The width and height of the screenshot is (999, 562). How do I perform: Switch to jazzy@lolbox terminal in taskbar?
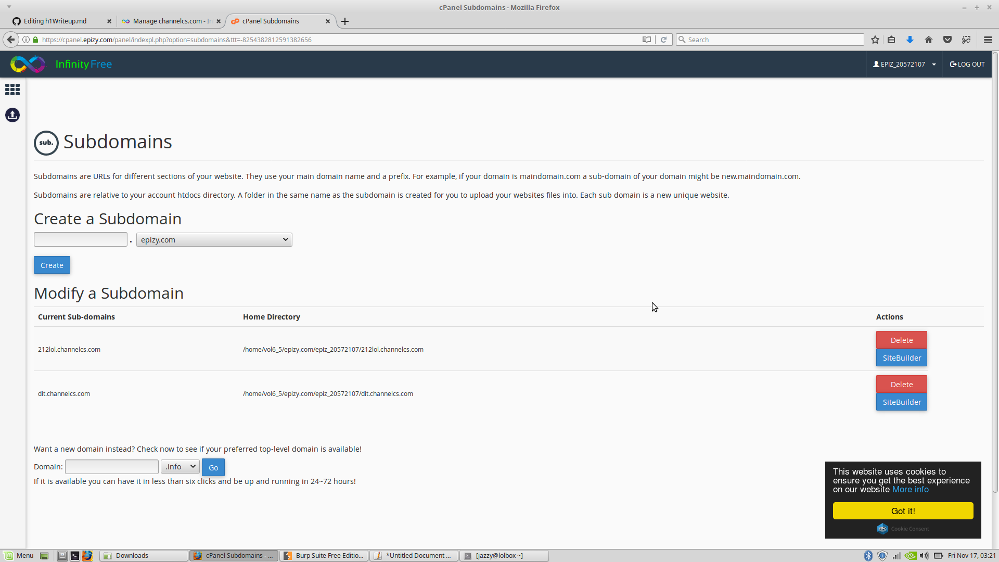coord(504,556)
